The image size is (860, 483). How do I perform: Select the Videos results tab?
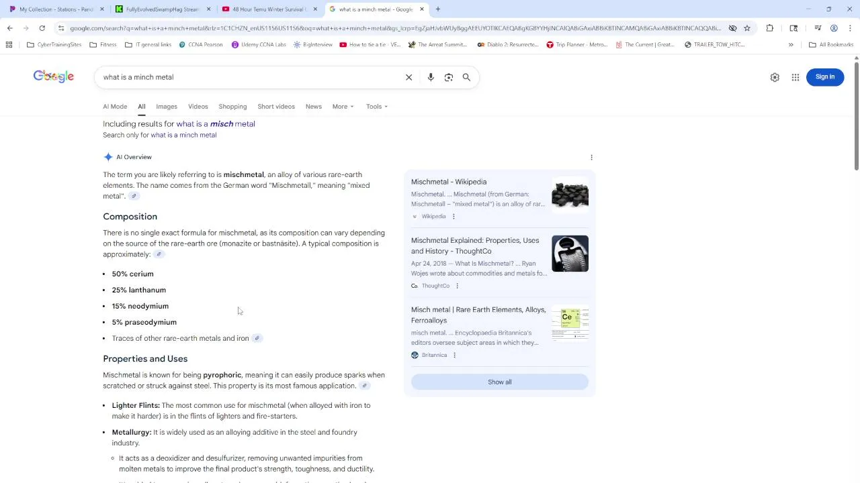(198, 107)
